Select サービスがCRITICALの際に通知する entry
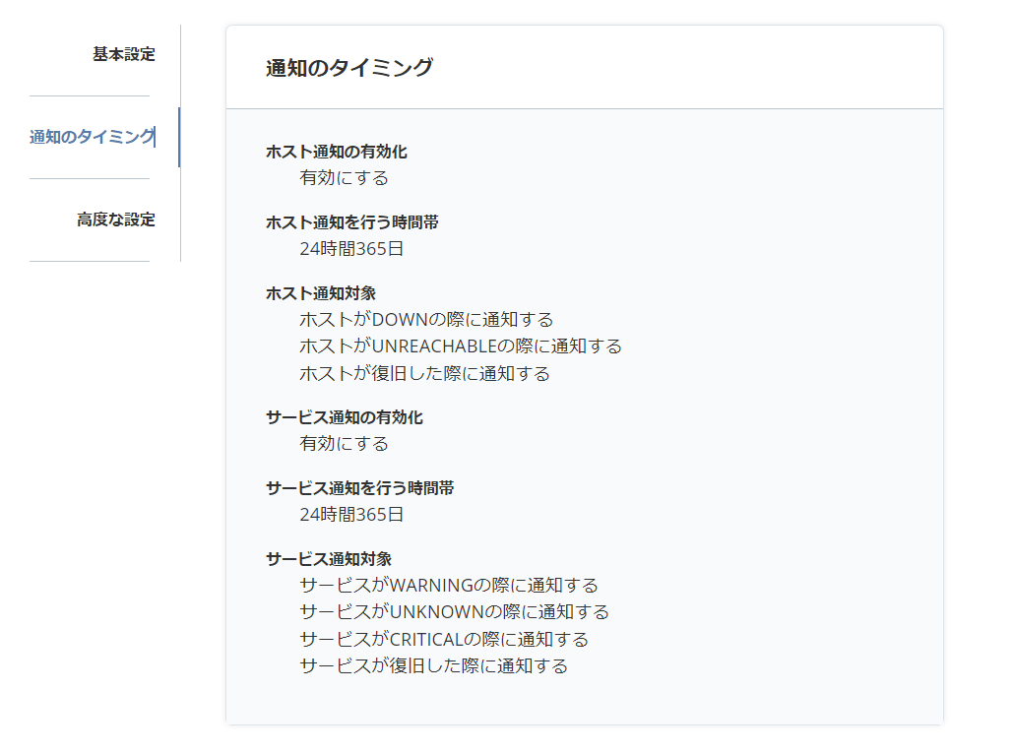The image size is (1012, 754). pos(441,638)
